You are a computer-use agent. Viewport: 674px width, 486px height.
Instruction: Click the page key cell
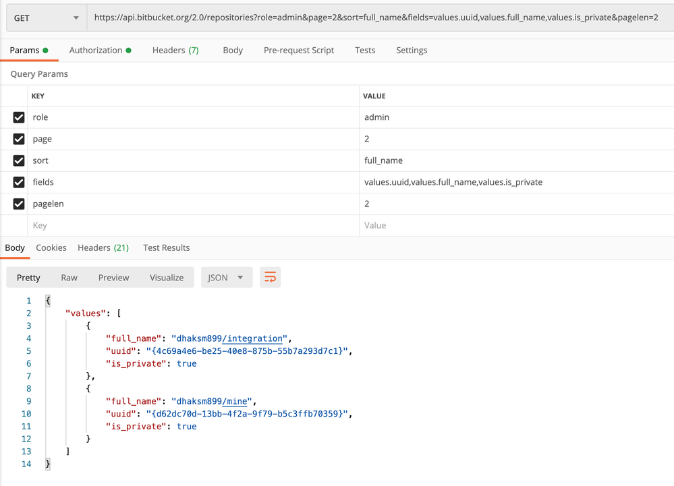[194, 139]
